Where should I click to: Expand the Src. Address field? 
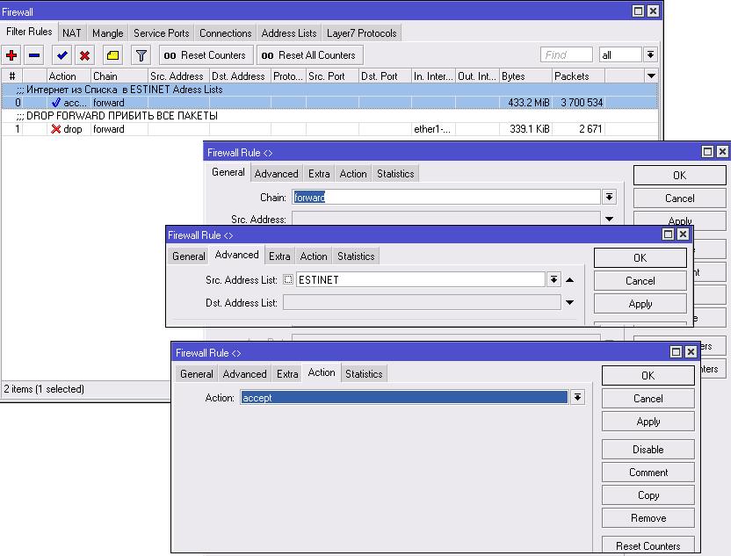click(610, 220)
